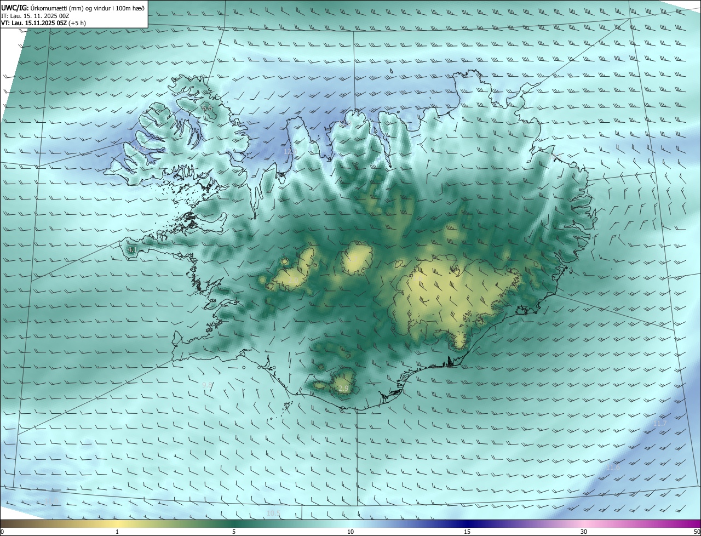Click the colour scale tick label 1
This screenshot has width=701, height=536.
(117, 532)
